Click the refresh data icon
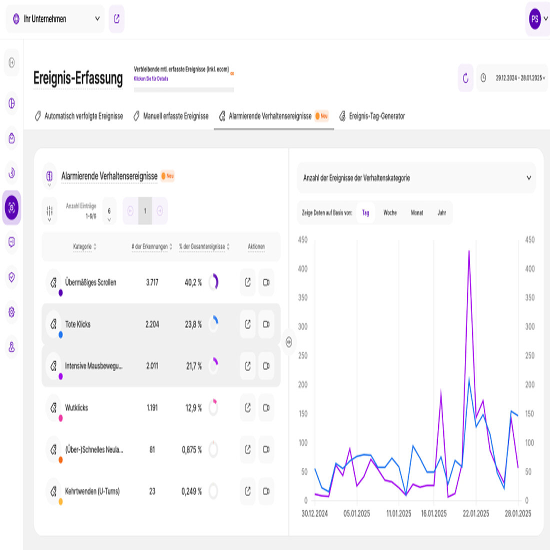Viewport: 550px width, 550px height. tap(465, 78)
